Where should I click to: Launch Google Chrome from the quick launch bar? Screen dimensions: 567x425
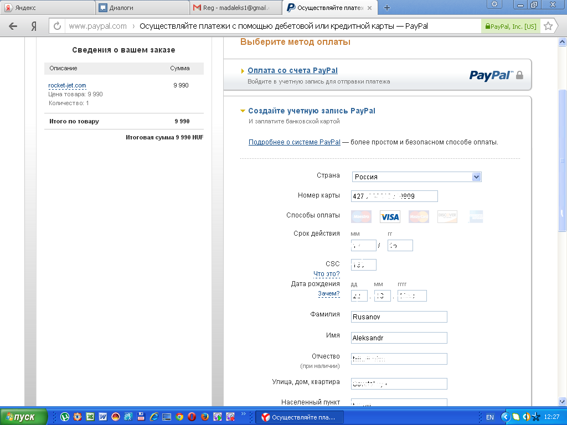[179, 417]
